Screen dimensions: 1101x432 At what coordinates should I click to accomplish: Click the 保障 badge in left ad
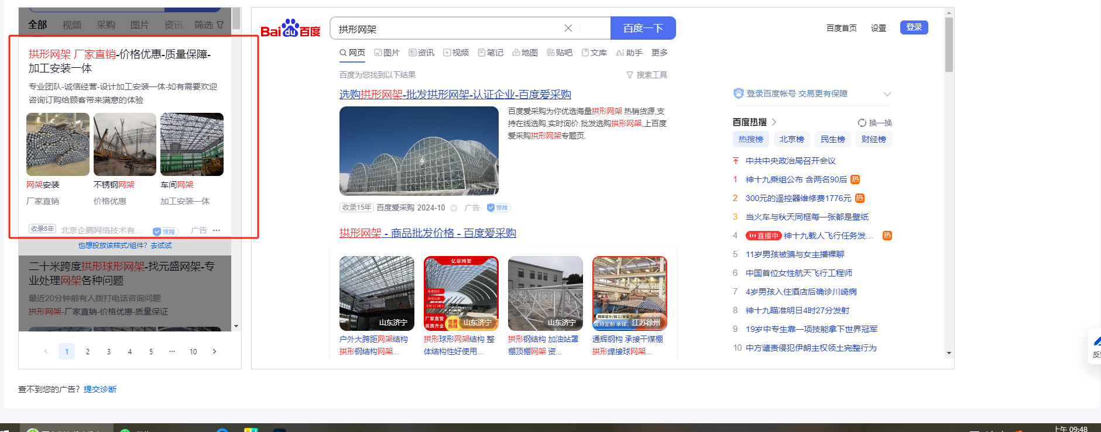165,231
